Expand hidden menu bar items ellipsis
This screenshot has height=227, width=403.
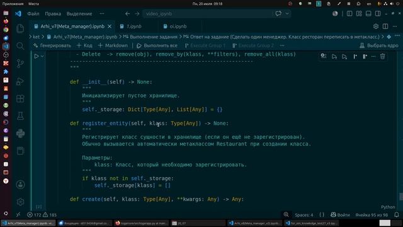click(x=102, y=14)
